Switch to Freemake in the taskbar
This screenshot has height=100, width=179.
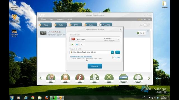click(60, 98)
